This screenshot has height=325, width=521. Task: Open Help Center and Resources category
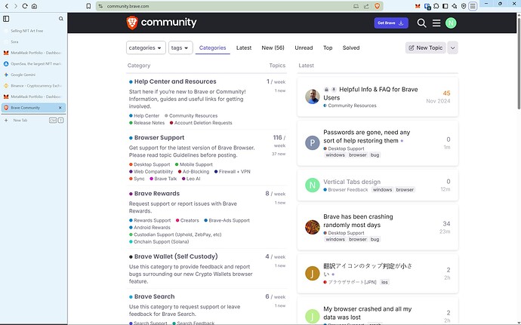click(175, 81)
